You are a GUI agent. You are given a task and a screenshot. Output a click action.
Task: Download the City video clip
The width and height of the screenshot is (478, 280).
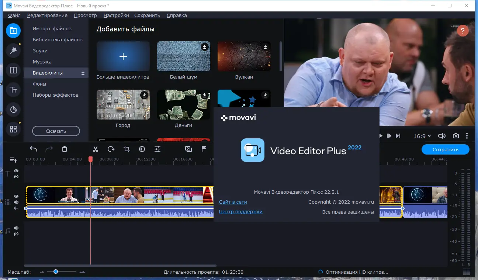144,95
